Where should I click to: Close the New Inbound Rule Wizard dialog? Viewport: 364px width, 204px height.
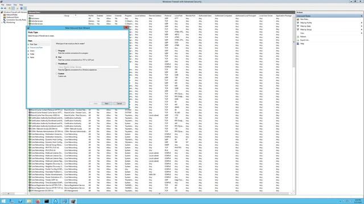click(126, 28)
